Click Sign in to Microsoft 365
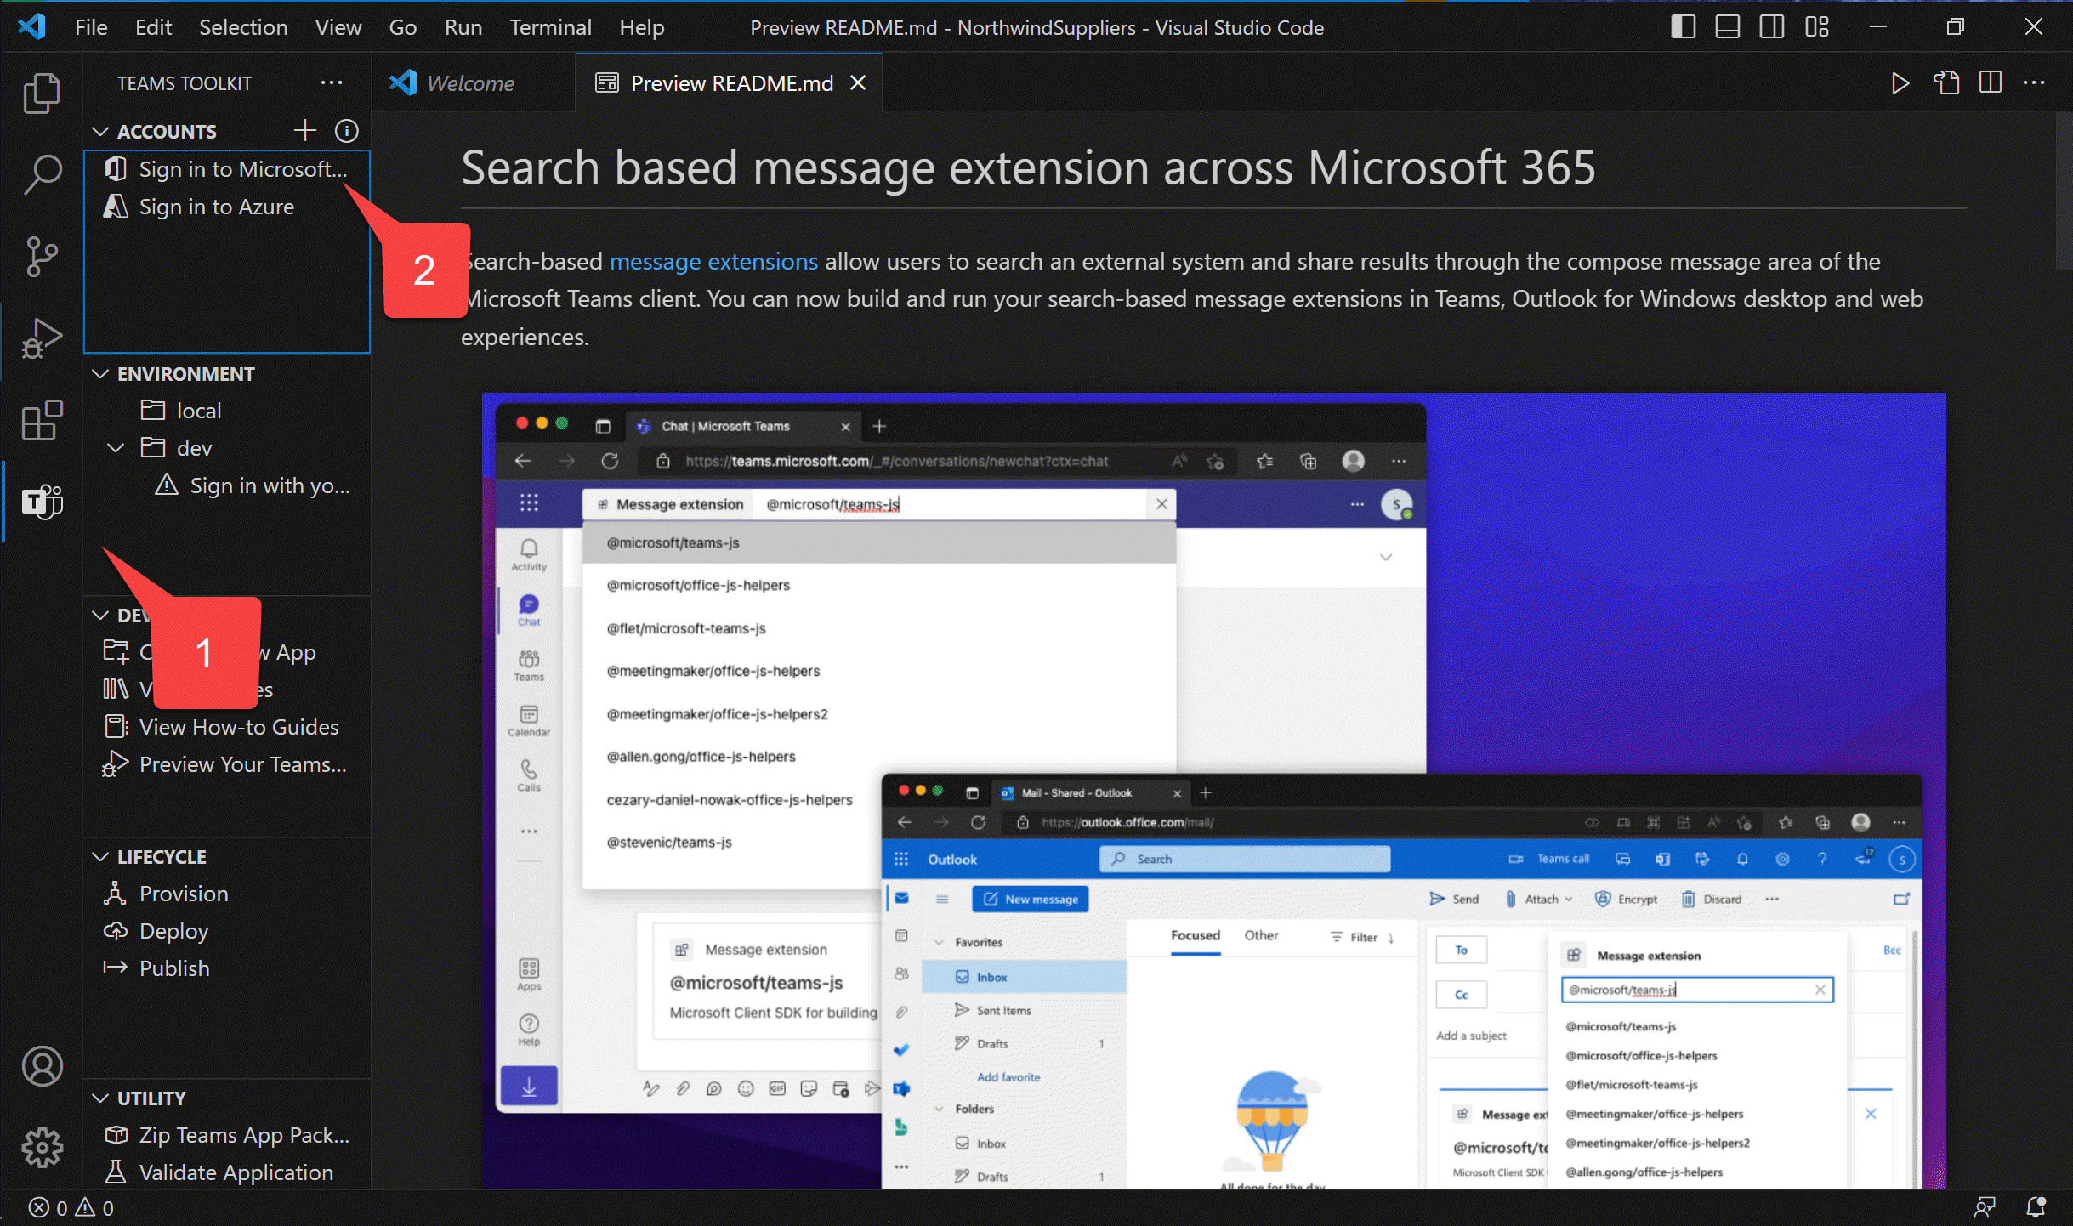 coord(242,169)
